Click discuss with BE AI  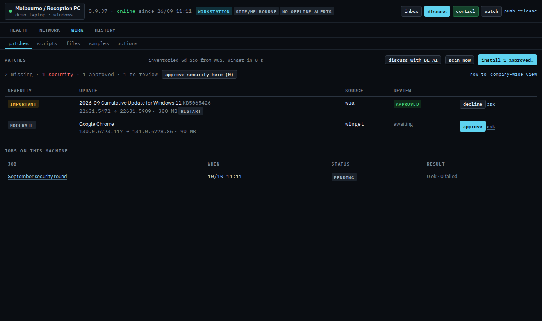(413, 60)
